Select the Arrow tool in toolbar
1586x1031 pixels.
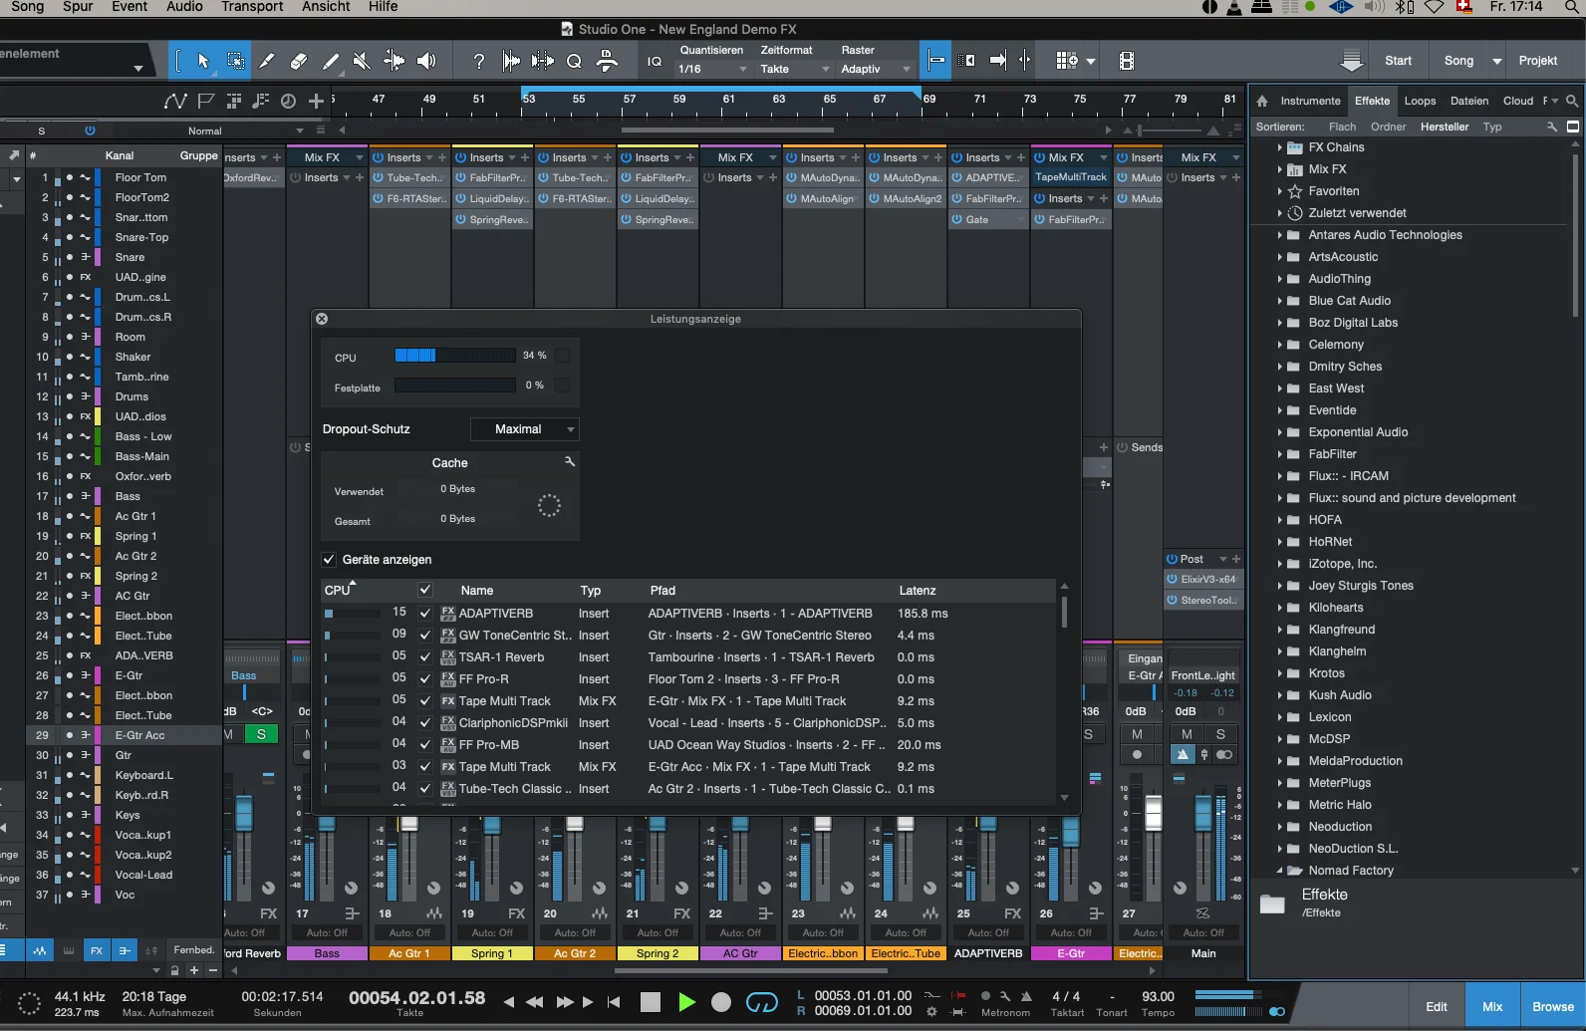(x=203, y=61)
